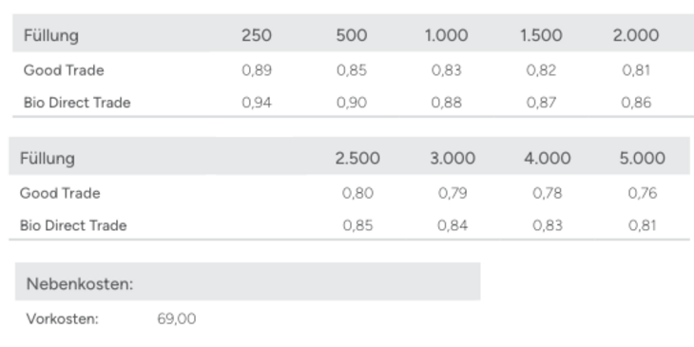Click the Vorkosten label
Image resolution: width=694 pixels, height=347 pixels.
point(63,318)
